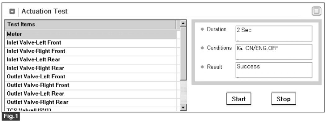The image size is (326, 122).
Task: Maximize the Actuation Test panel square icon
Action: (316, 11)
